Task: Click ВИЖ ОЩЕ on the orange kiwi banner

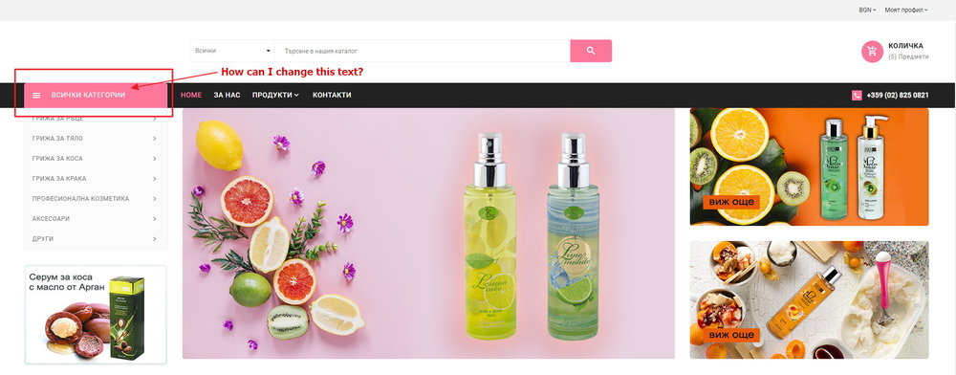Action: tap(731, 202)
